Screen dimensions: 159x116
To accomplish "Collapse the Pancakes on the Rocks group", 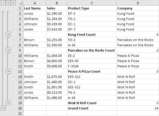I will pos(8,50).
